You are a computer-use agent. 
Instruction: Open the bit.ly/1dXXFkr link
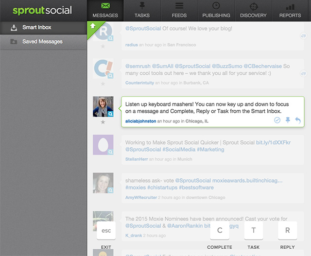273,143
